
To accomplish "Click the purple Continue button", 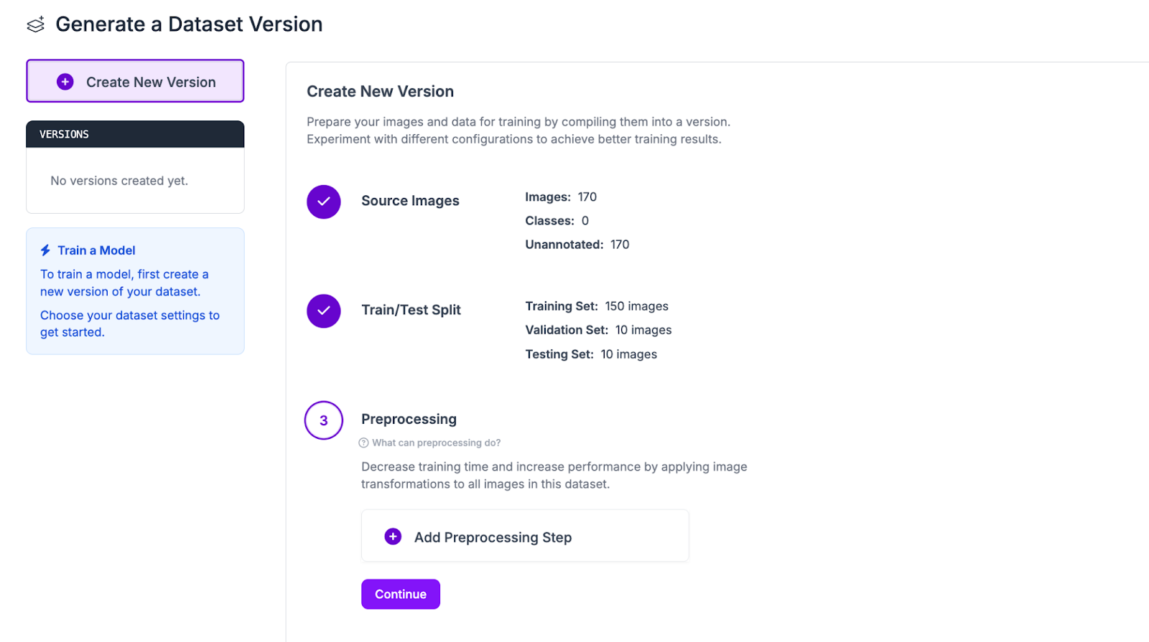I will (401, 594).
